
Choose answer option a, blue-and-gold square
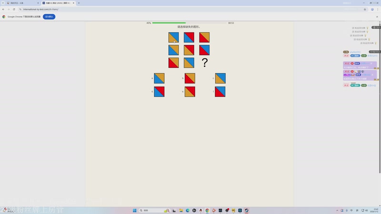159,78
